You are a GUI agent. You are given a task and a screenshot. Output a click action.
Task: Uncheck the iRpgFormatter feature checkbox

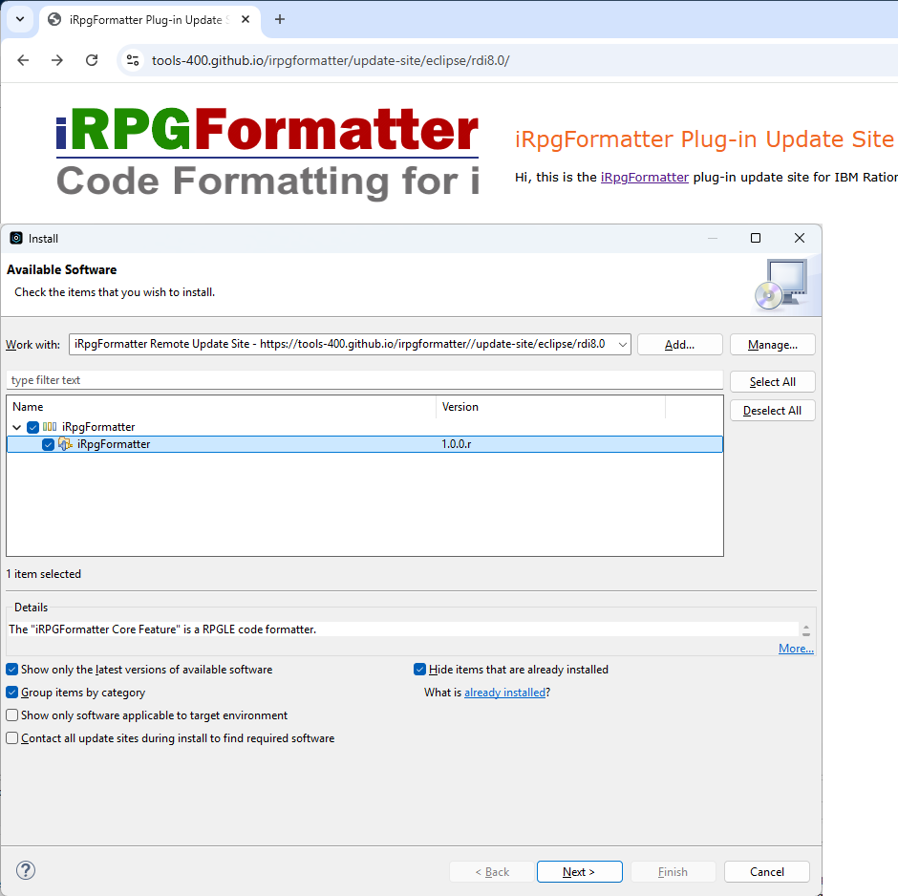tap(48, 444)
